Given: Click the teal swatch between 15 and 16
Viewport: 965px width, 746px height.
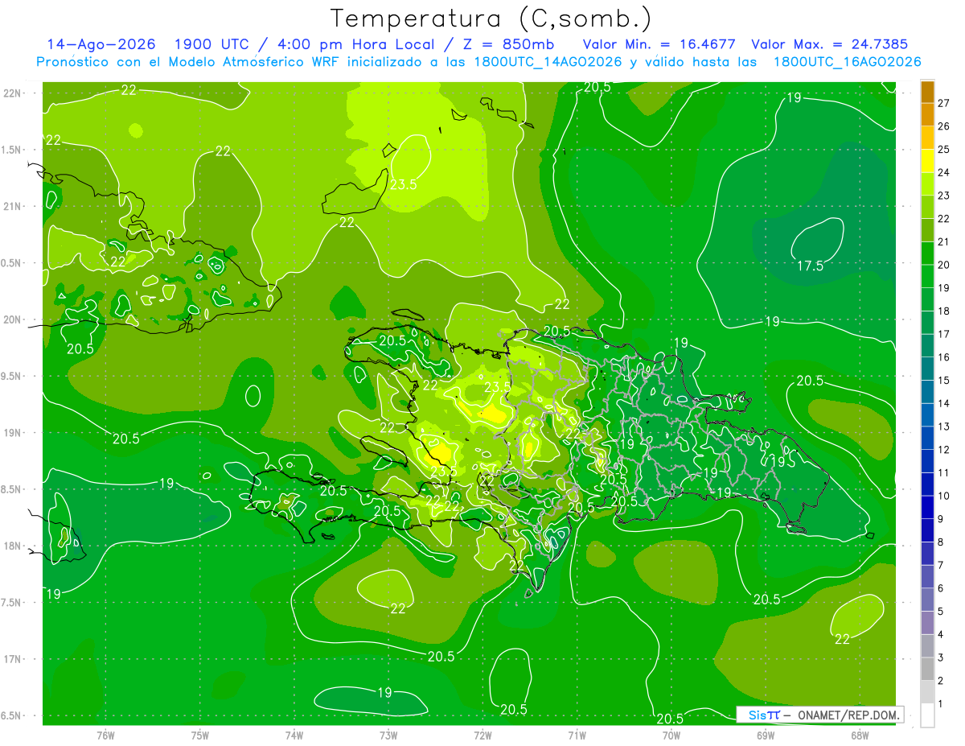Looking at the screenshot, I should pyautogui.click(x=927, y=369).
